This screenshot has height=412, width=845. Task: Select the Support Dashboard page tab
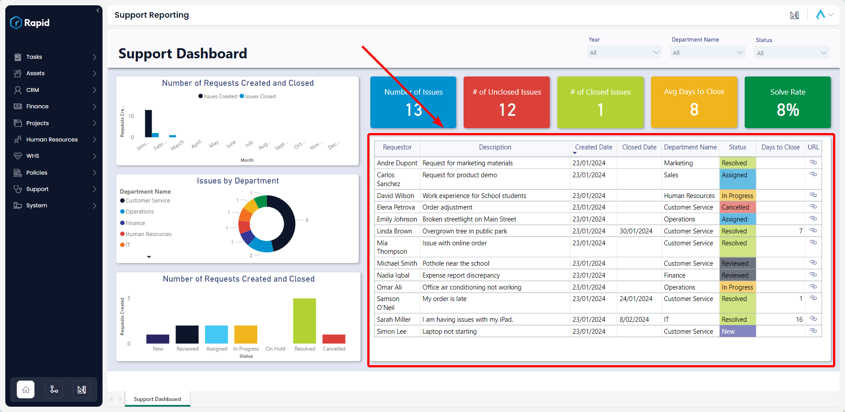157,399
